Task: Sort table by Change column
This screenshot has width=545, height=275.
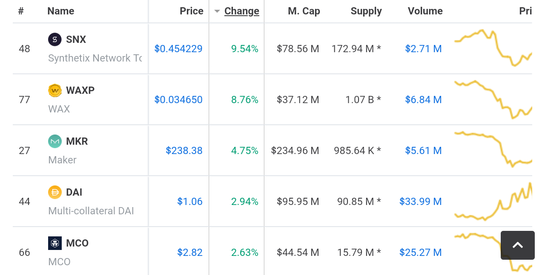Action: 241,11
